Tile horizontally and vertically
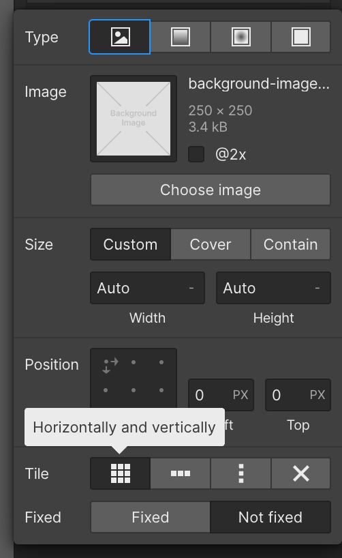This screenshot has height=558, width=342. click(x=121, y=473)
